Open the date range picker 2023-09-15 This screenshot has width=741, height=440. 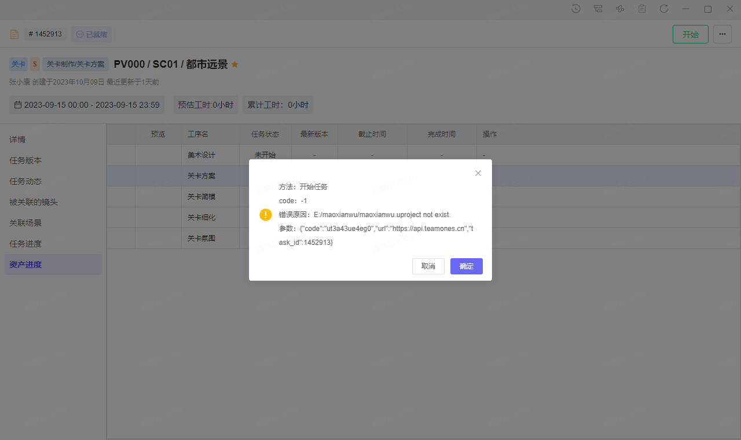[x=87, y=105]
